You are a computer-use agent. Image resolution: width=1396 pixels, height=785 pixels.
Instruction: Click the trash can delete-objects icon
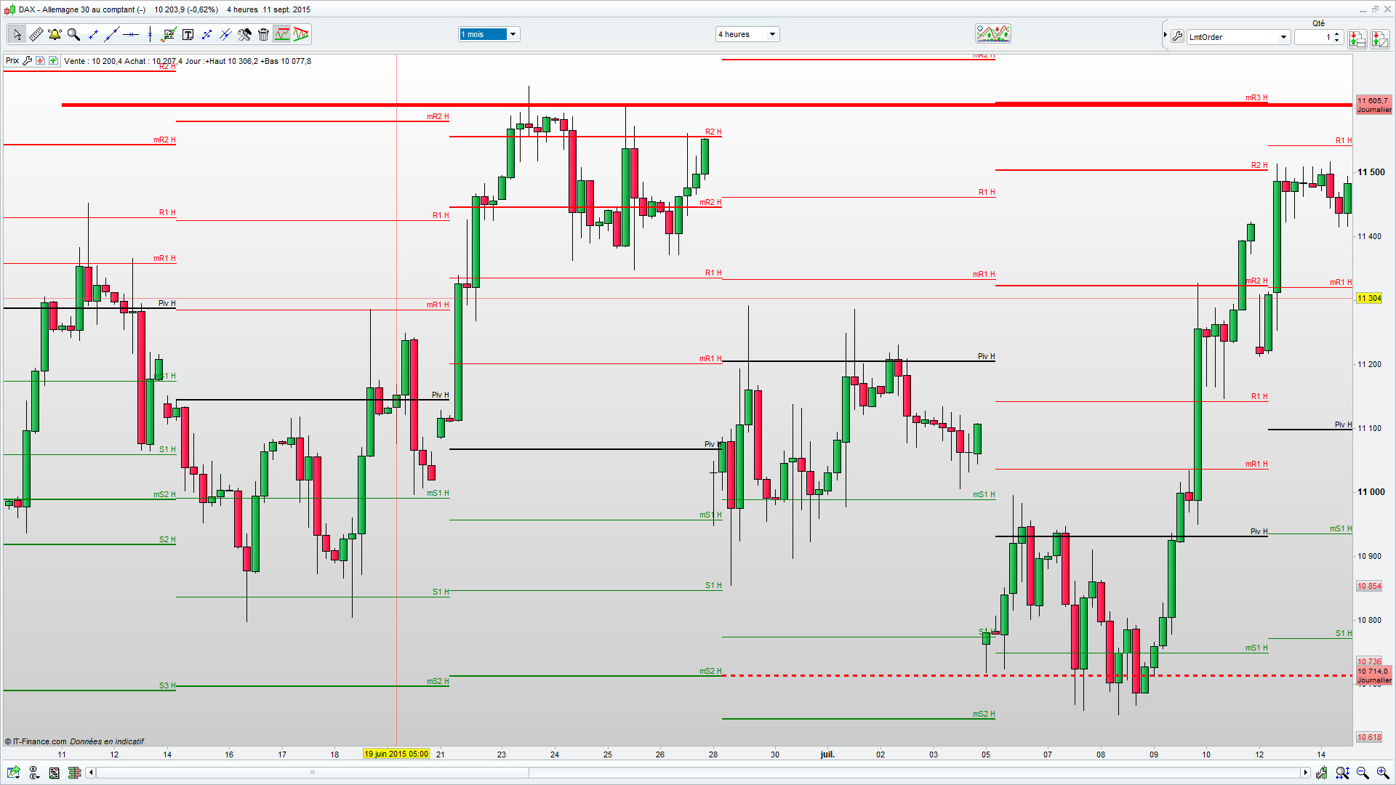[x=263, y=34]
